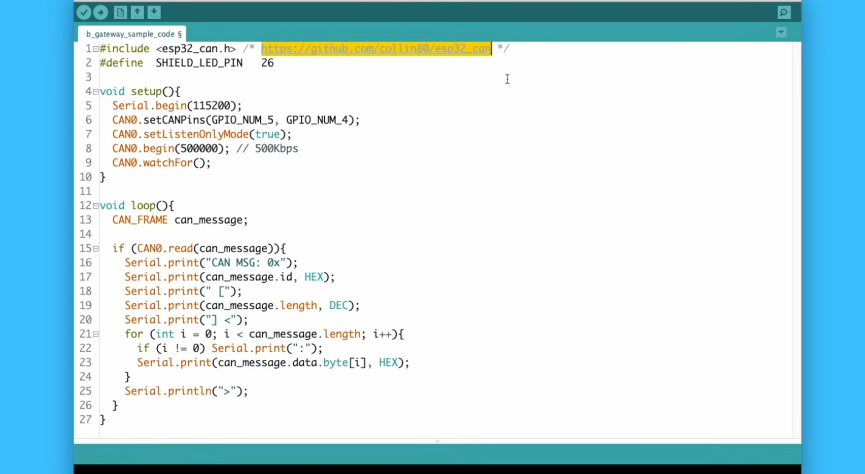Open a sketch using the up-arrow icon
Viewport: 865px width, 474px height.
click(137, 12)
